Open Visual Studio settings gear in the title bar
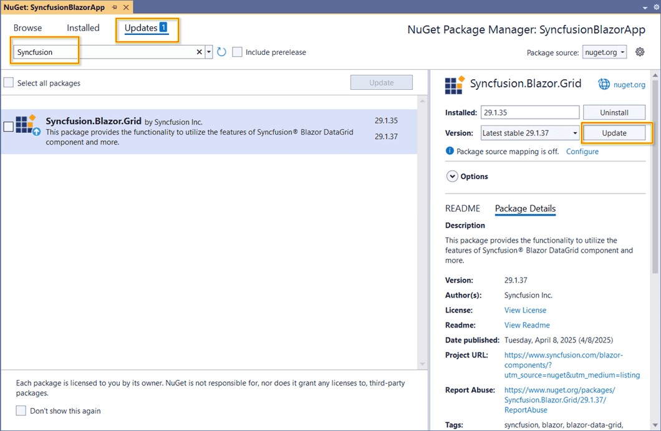 click(655, 6)
